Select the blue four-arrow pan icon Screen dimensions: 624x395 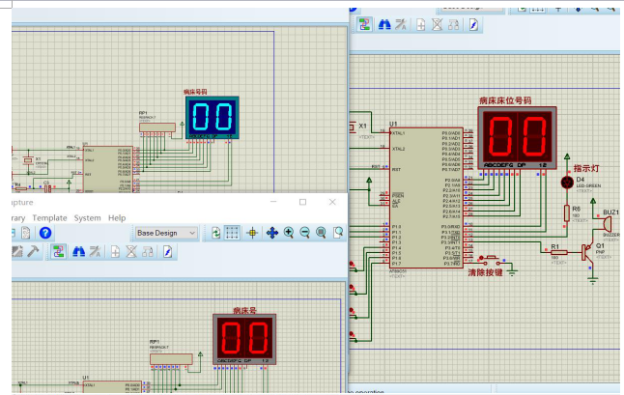(272, 233)
